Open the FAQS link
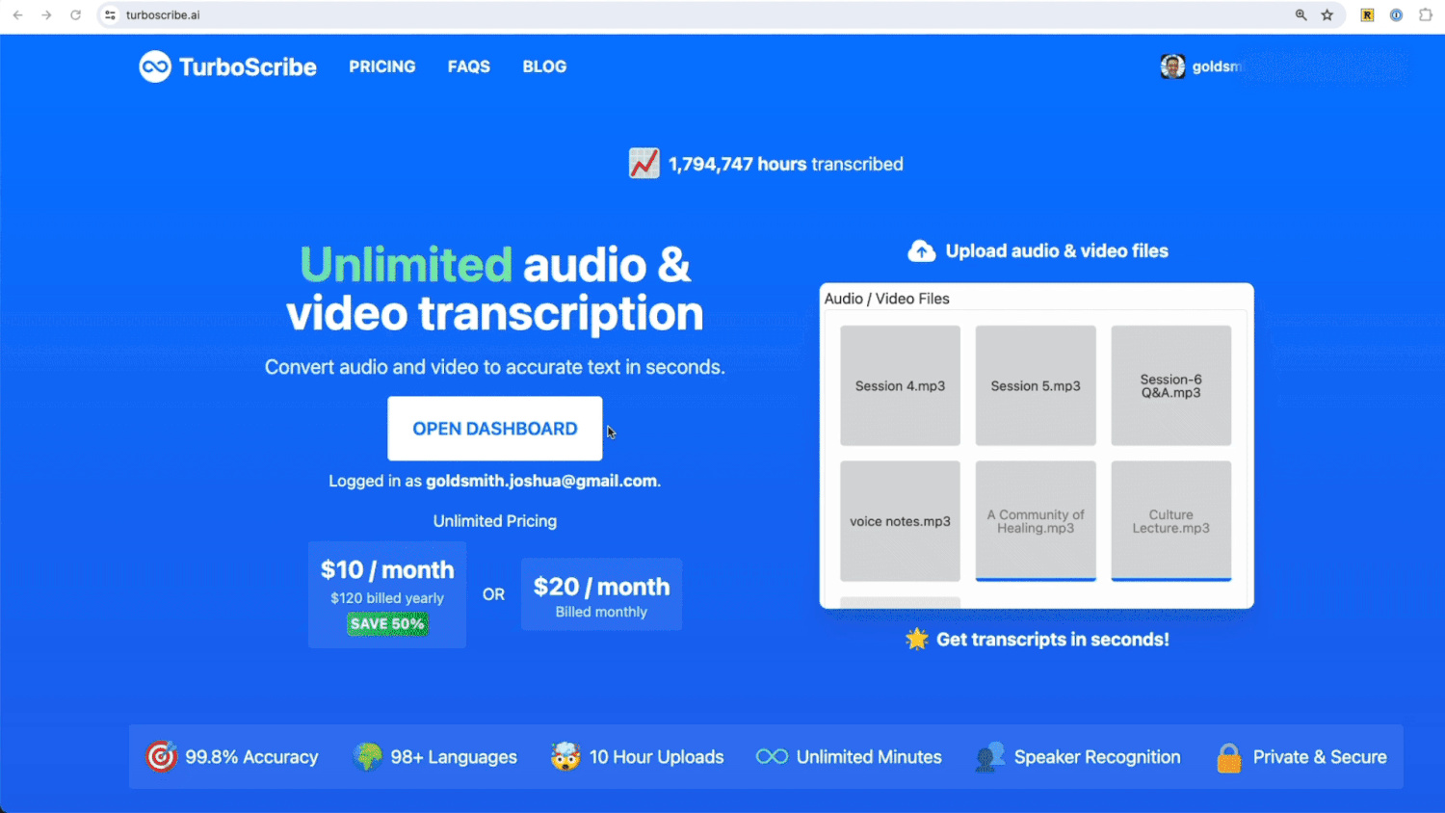The height and width of the screenshot is (813, 1445). click(468, 66)
